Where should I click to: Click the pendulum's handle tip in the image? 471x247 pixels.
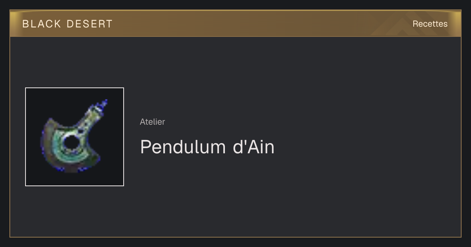tap(103, 105)
